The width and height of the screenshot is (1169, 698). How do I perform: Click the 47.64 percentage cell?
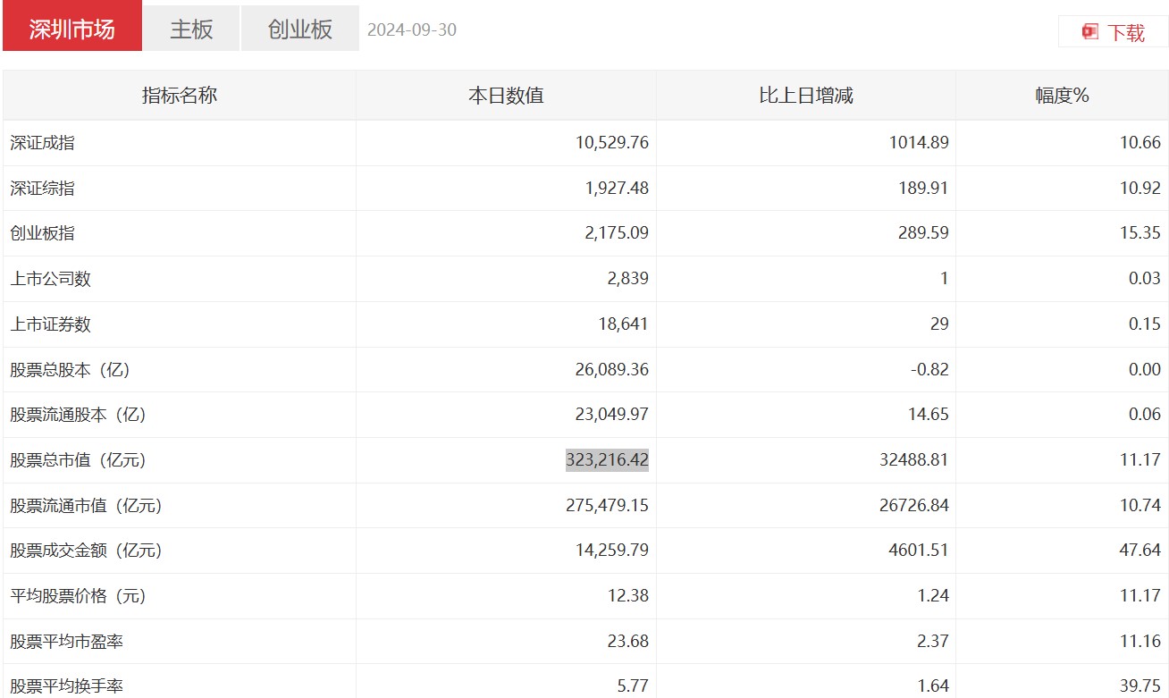(x=1140, y=551)
